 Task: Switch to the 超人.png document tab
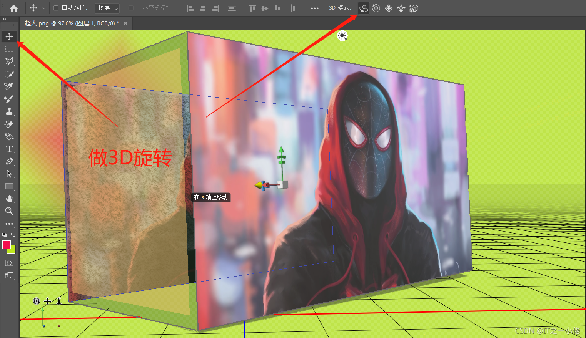72,23
